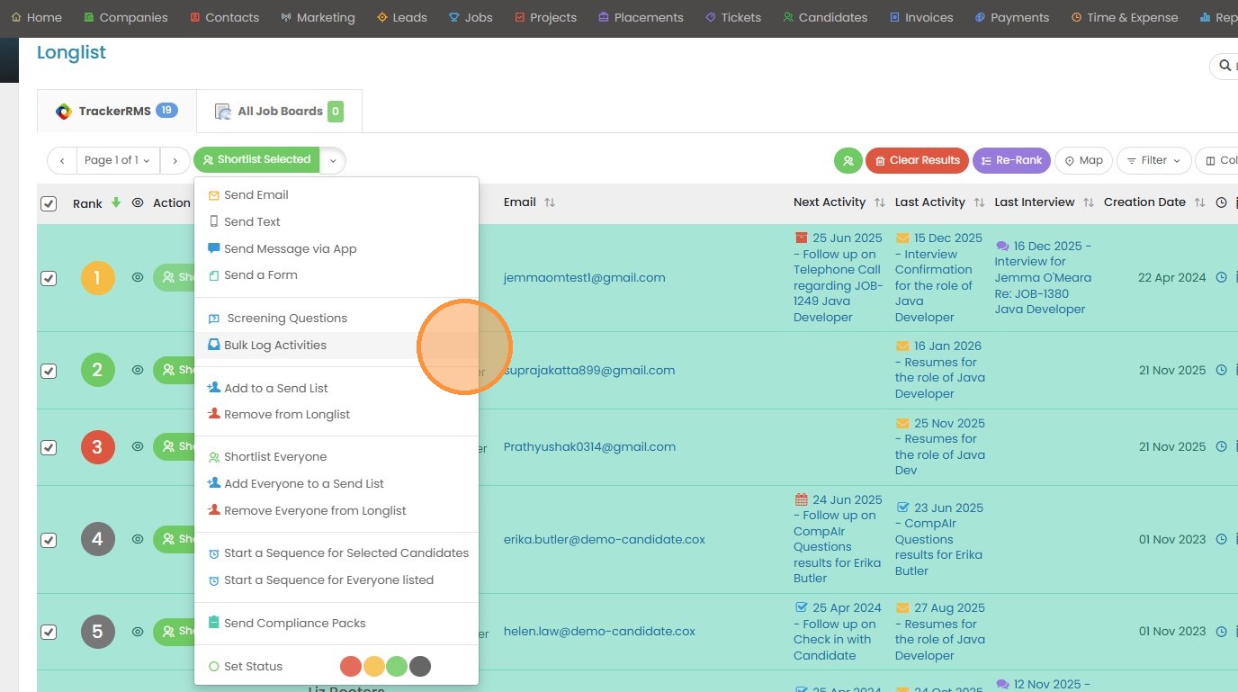Click the green Rank sort arrow
The width and height of the screenshot is (1238, 692).
pos(116,202)
